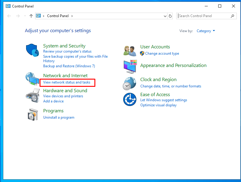Open Programs heading

53,111
